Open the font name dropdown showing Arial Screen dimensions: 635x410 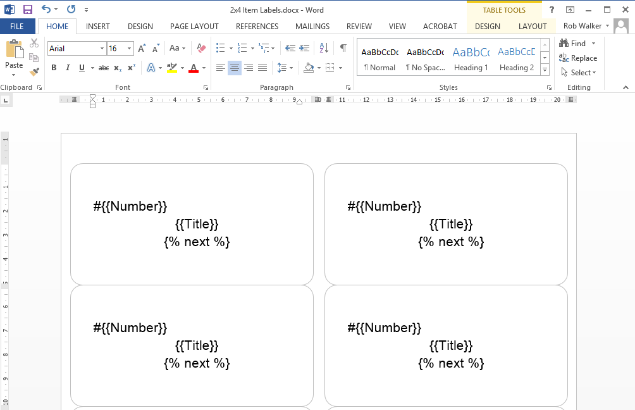click(x=102, y=49)
